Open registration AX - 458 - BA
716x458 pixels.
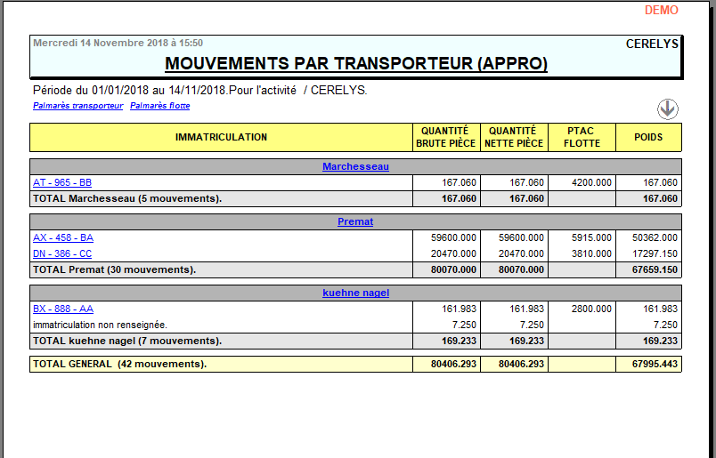coord(63,237)
